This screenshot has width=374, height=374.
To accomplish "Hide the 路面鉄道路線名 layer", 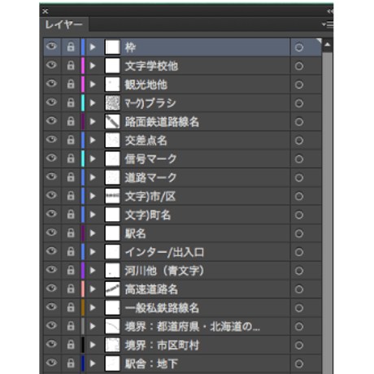I will [x=51, y=120].
